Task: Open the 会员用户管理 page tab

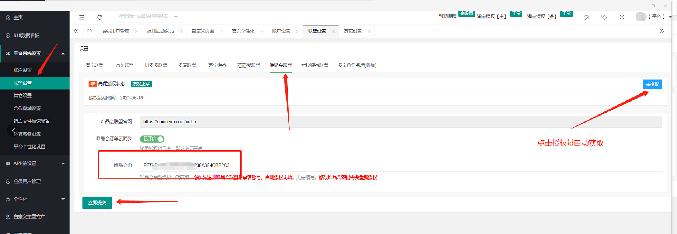Action: point(116,31)
